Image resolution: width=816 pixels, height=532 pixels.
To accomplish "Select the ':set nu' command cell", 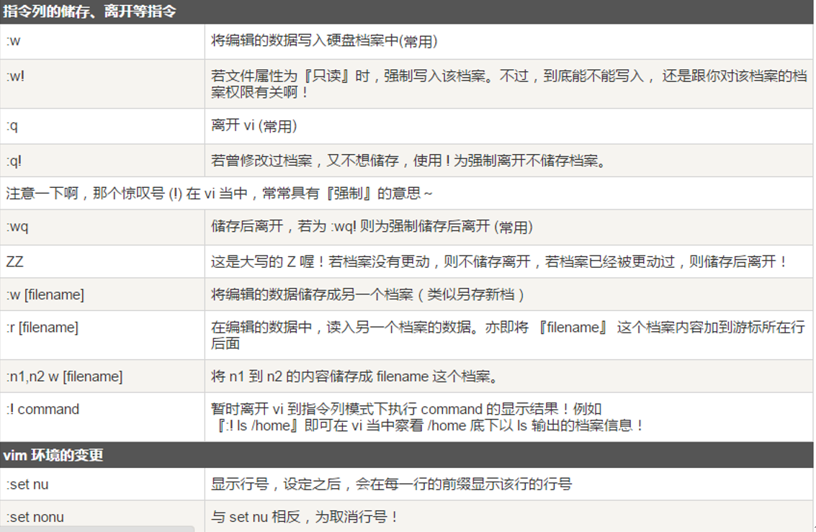I will point(102,484).
